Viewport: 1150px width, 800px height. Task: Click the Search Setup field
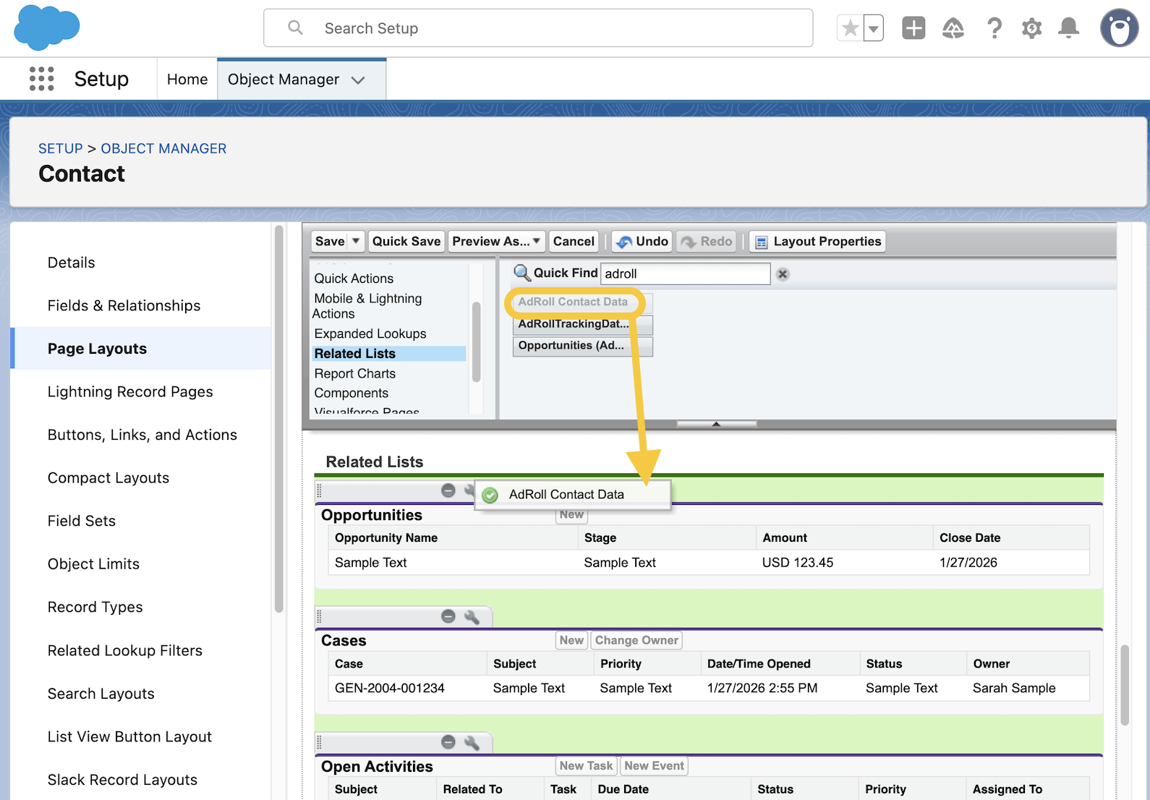(537, 28)
